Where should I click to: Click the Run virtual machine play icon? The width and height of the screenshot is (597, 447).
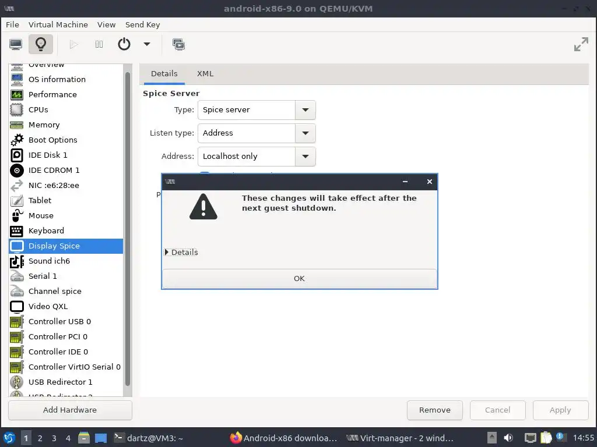pos(73,44)
